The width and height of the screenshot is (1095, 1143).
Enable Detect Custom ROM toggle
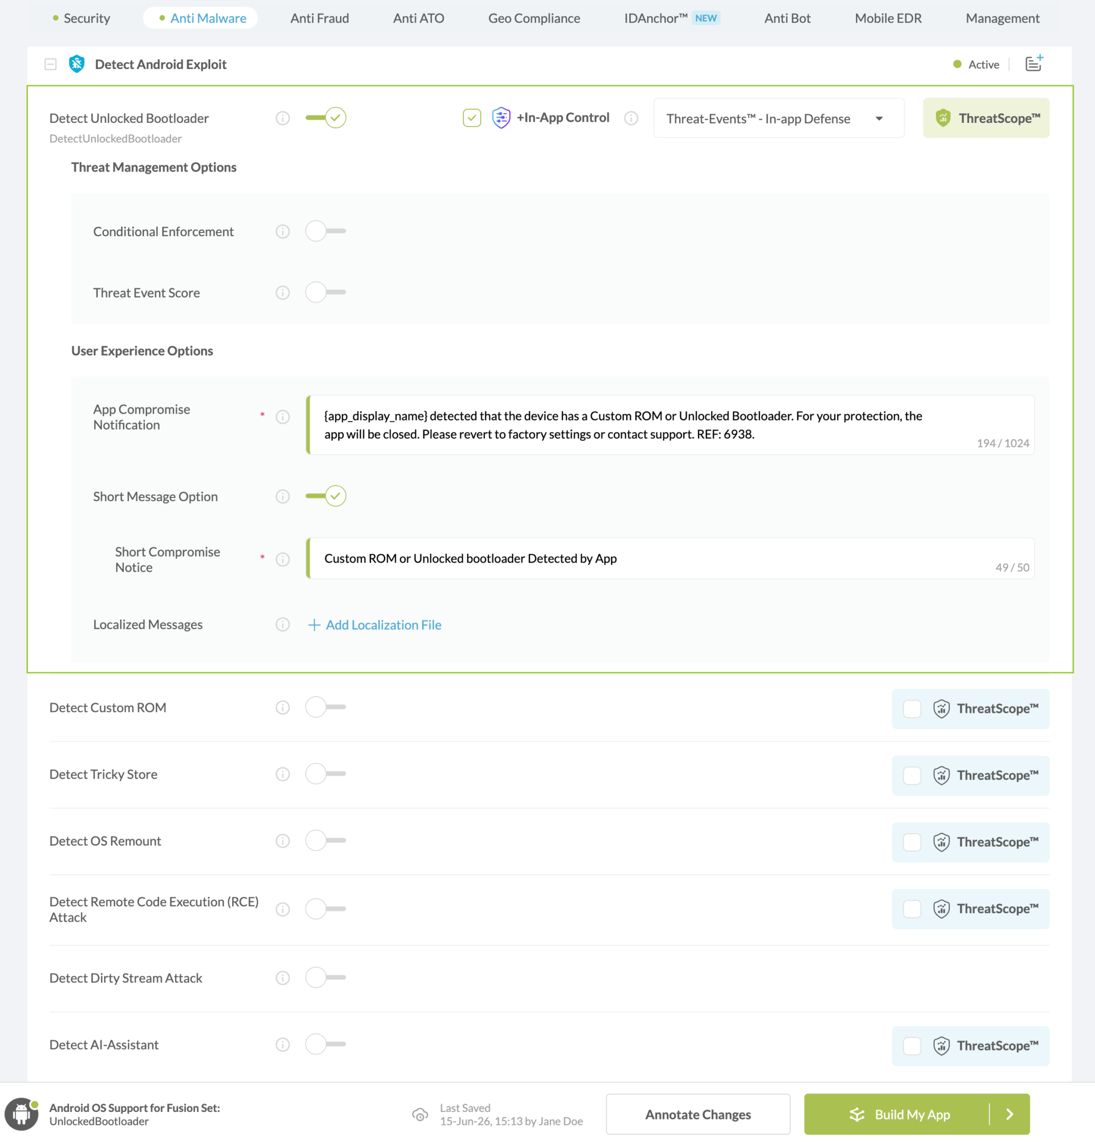pyautogui.click(x=326, y=707)
